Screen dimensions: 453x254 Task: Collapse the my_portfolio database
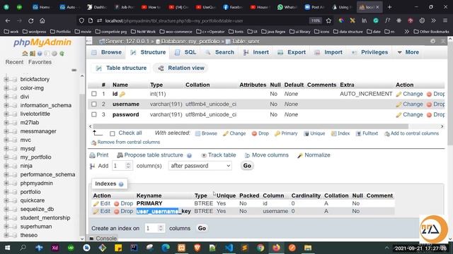pos(6,157)
